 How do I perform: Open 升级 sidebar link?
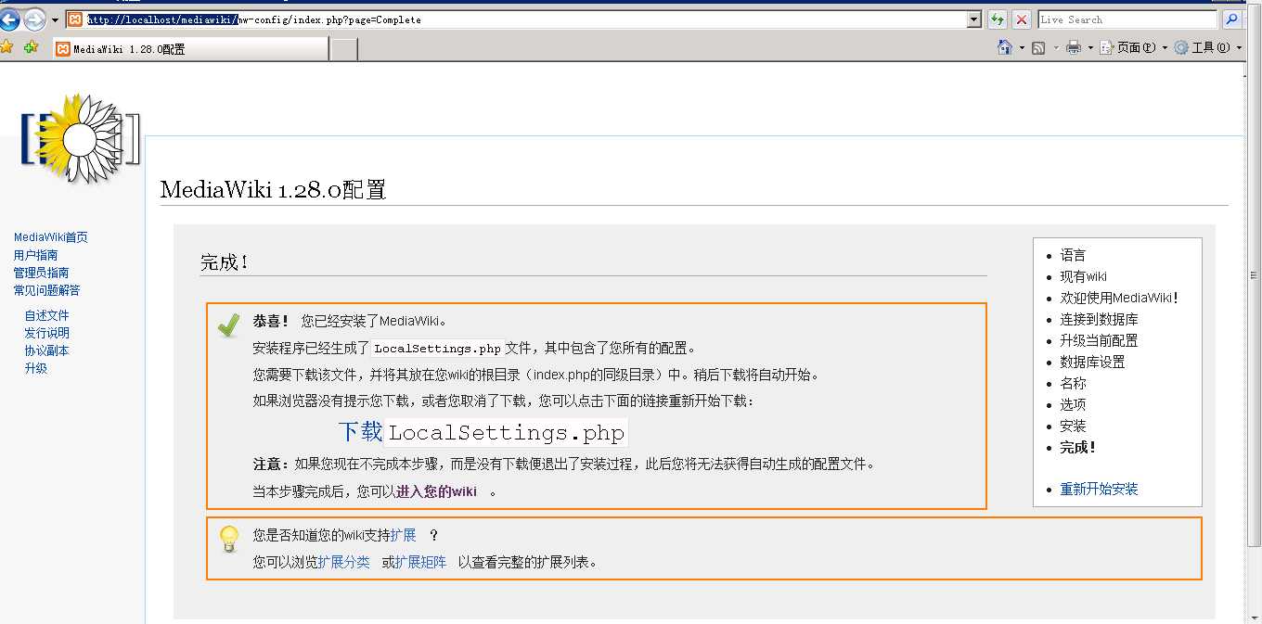[x=35, y=368]
